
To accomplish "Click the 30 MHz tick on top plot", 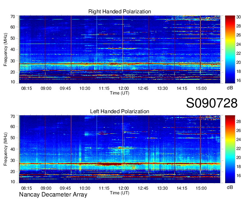I will click(13, 61).
